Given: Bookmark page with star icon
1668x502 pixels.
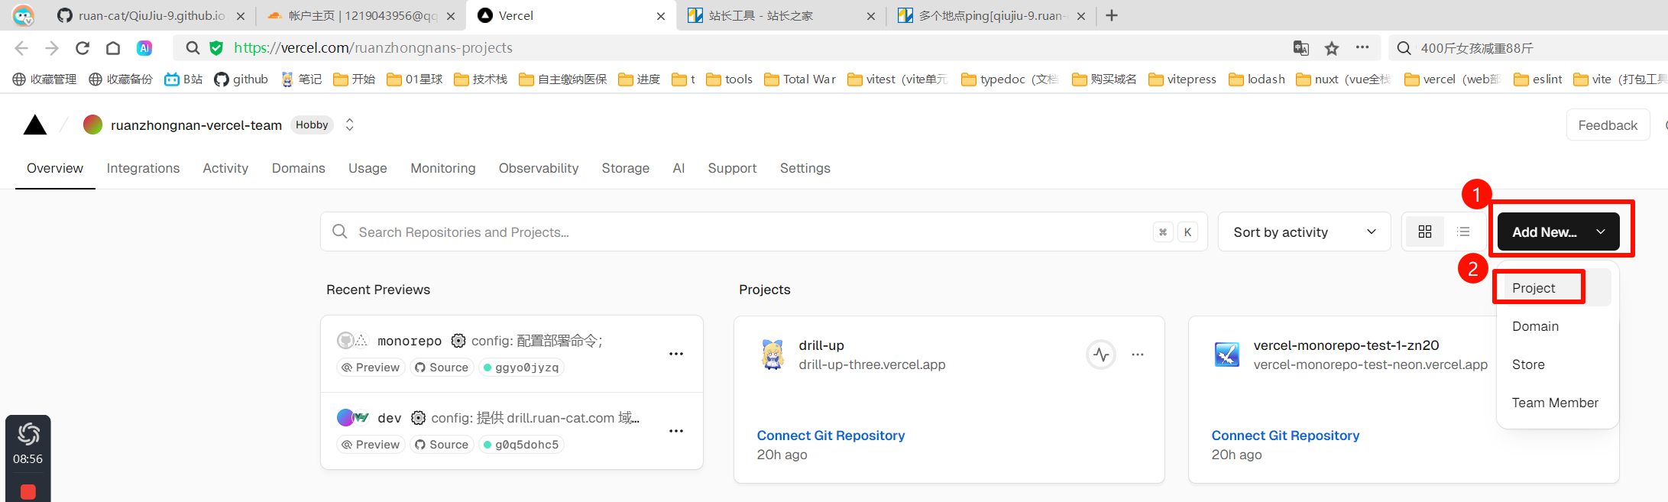Looking at the screenshot, I should pos(1332,48).
